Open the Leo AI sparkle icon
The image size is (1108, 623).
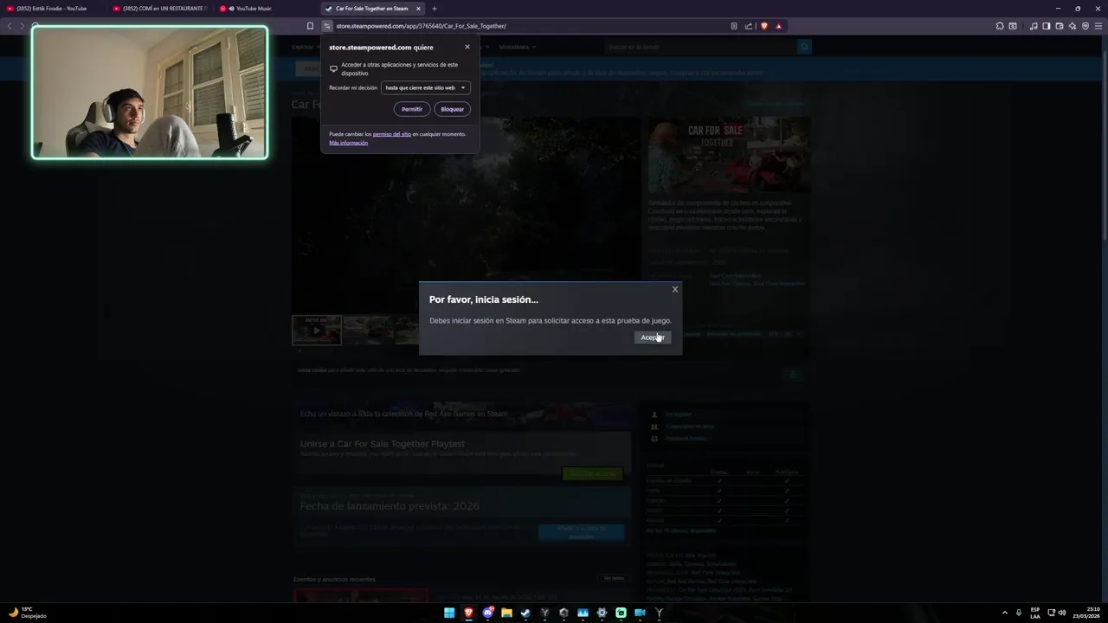click(1073, 26)
